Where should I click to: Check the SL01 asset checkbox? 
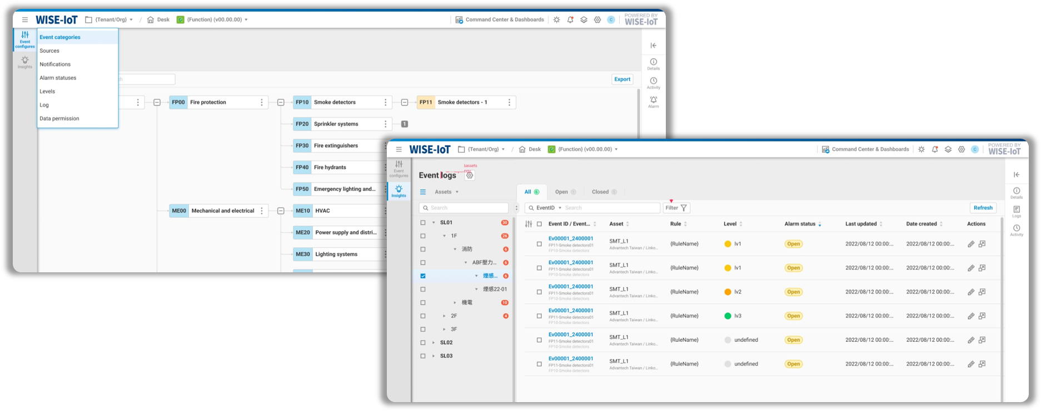pos(423,222)
